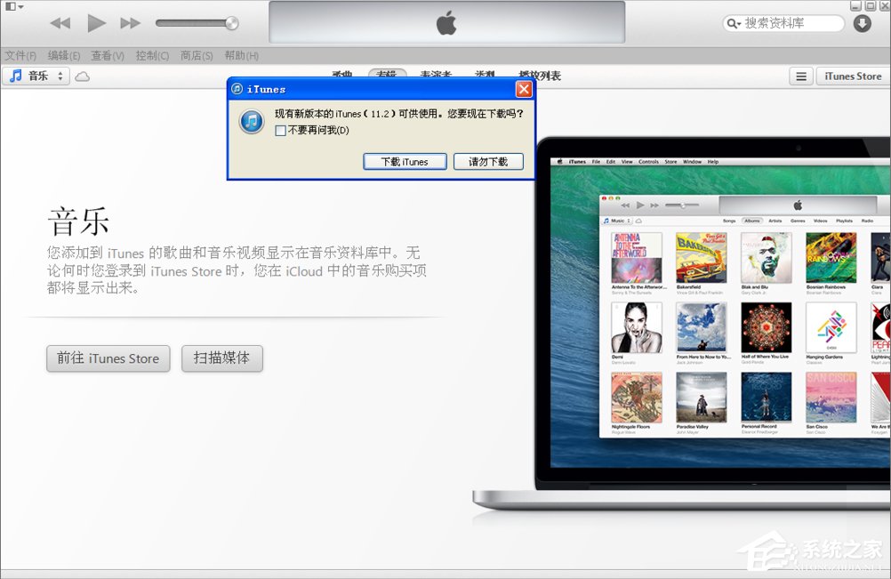Open the 商店 menu
Viewport: 891px width, 579px height.
197,55
